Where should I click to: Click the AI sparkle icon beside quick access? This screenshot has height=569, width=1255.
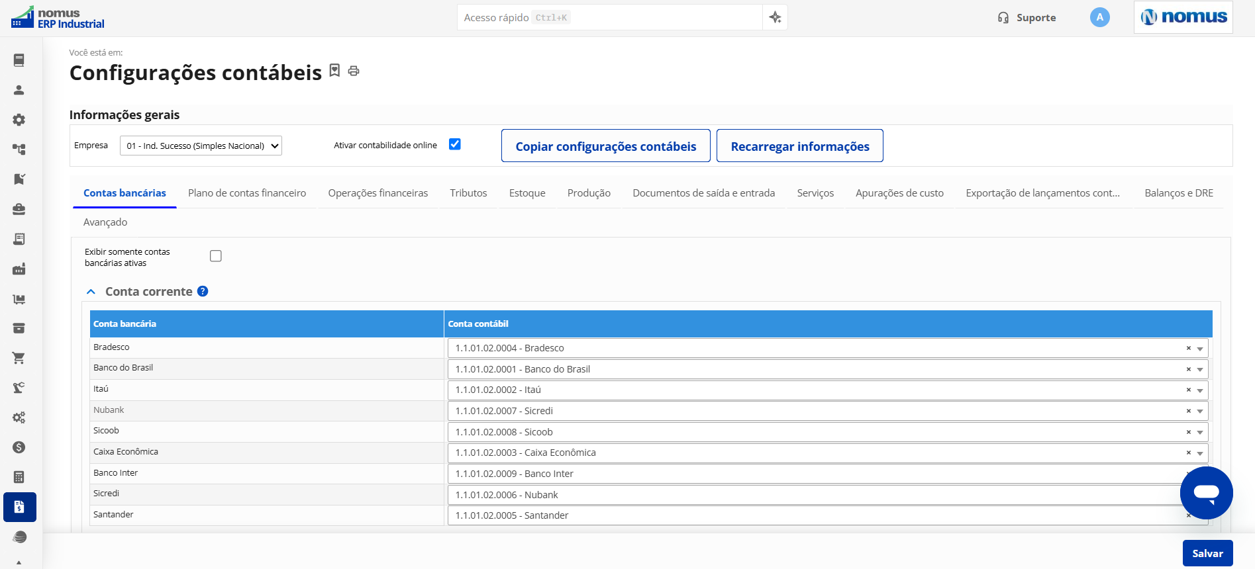click(x=775, y=17)
